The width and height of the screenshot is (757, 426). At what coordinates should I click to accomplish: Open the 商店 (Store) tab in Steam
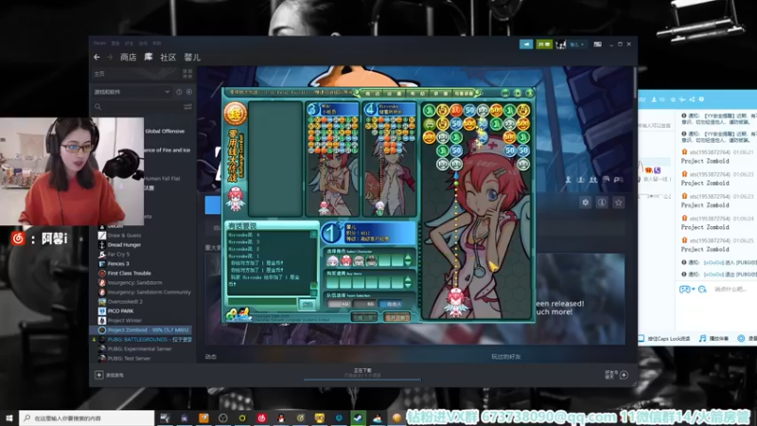click(128, 57)
